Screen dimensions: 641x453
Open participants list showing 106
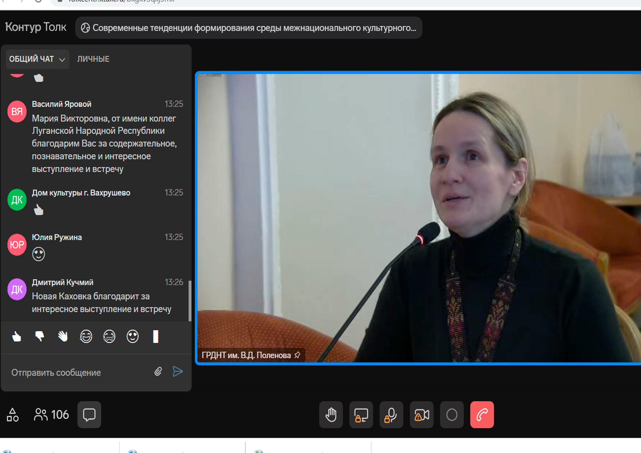pyautogui.click(x=51, y=415)
